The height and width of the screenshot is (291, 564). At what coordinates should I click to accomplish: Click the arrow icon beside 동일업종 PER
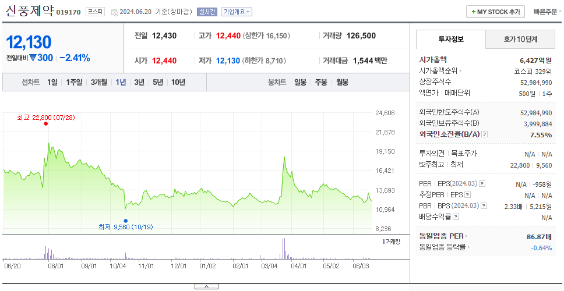coord(467,236)
